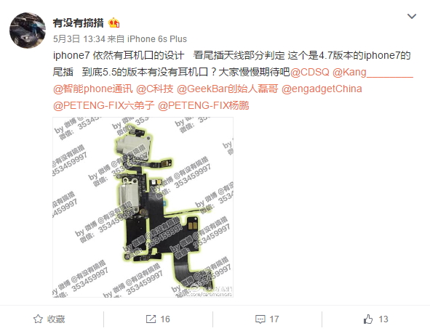Enlarge the iPhone 7 flex cable photo
The width and height of the screenshot is (430, 331).
point(143,207)
